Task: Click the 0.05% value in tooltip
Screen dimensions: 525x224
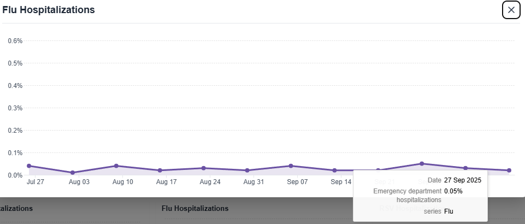Action: (x=453, y=191)
